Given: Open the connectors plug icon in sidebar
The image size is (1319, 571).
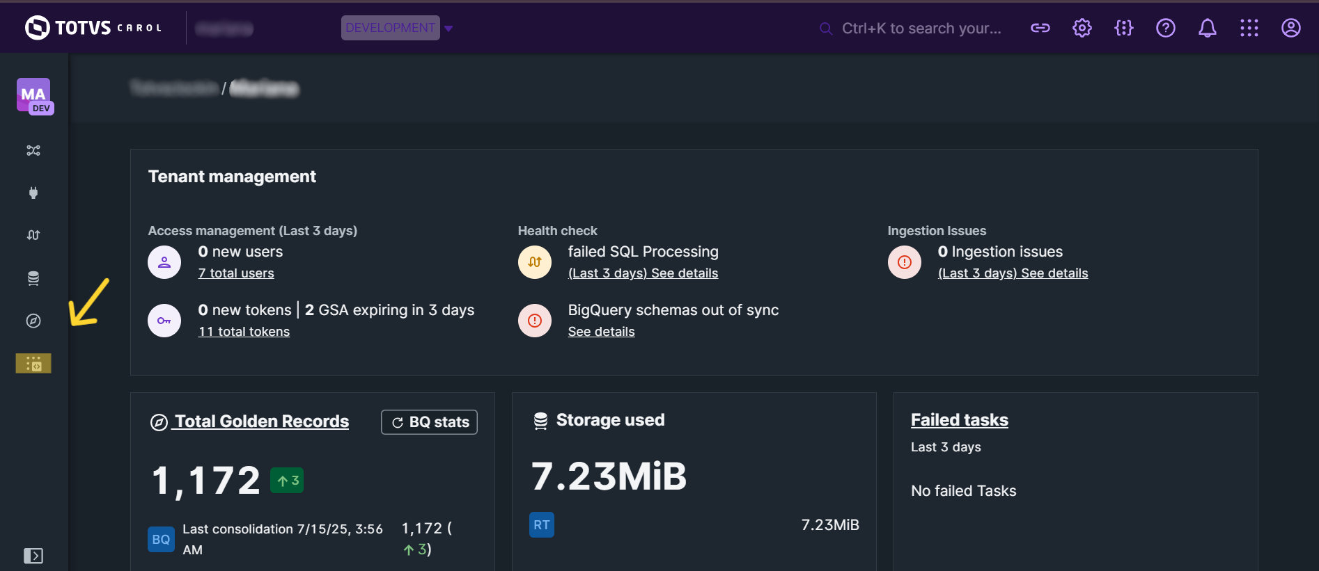Looking at the screenshot, I should [33, 193].
